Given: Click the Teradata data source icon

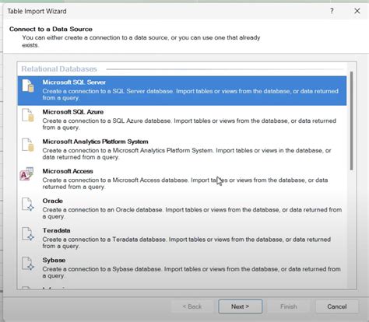Looking at the screenshot, I should pyautogui.click(x=28, y=234).
